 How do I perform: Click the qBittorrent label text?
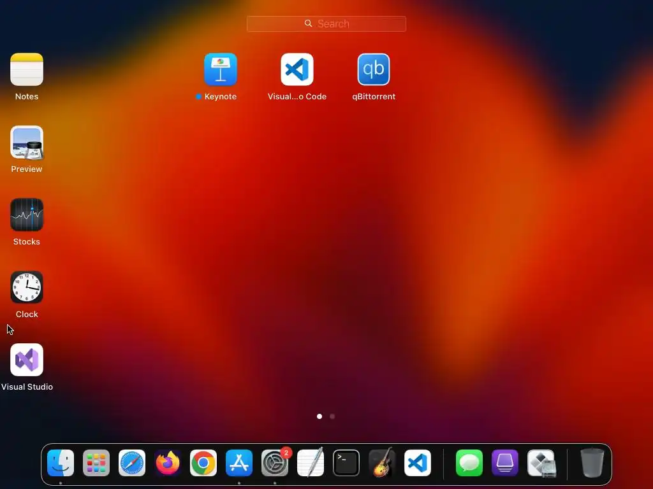[x=374, y=97]
